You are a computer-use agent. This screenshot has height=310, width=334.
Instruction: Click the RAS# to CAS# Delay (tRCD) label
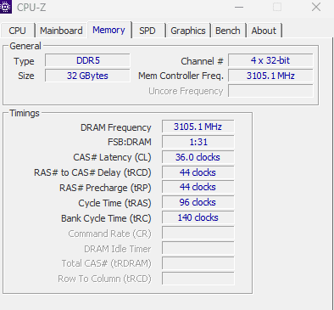coord(92,172)
